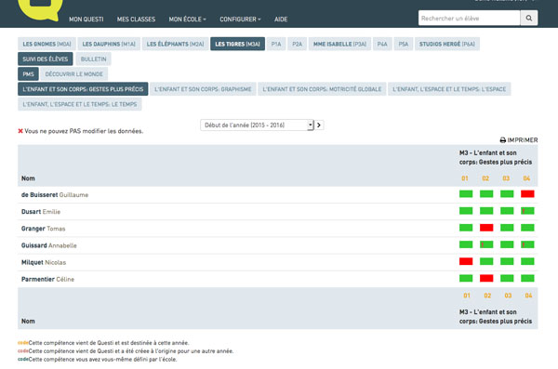Open student Milquet Nicolas

tap(44, 262)
